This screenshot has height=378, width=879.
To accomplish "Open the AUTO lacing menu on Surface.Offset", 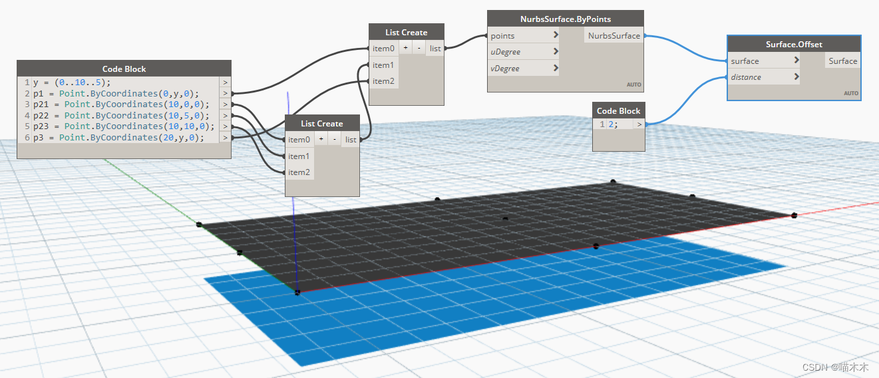I will tap(851, 93).
